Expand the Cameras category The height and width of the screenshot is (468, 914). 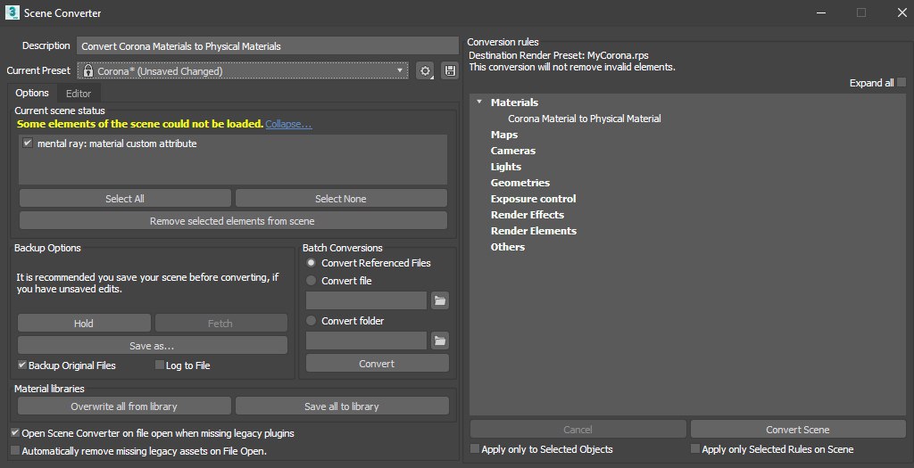513,150
